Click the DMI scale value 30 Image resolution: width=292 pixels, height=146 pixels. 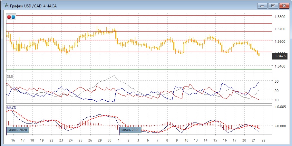[x=276, y=82]
